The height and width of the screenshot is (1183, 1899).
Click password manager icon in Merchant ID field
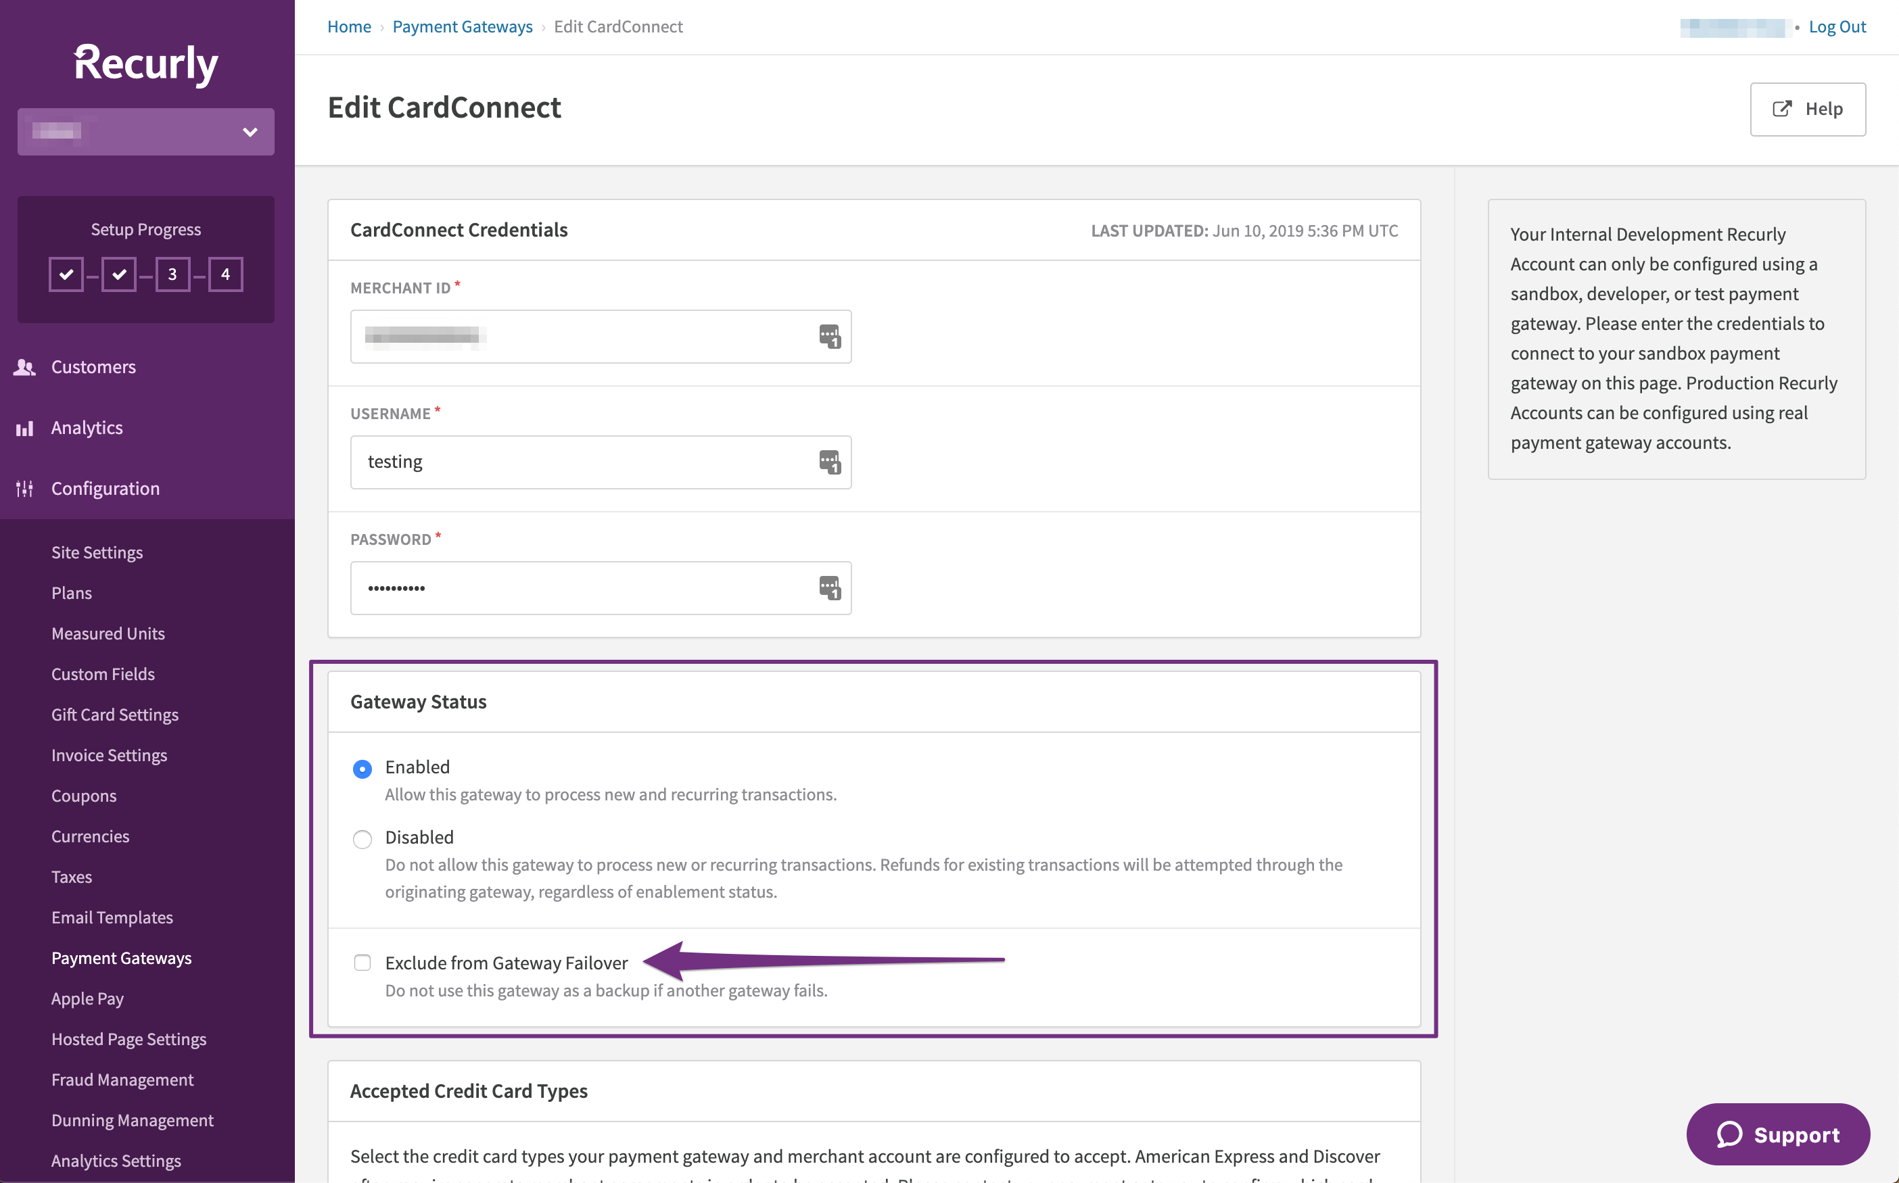[829, 337]
